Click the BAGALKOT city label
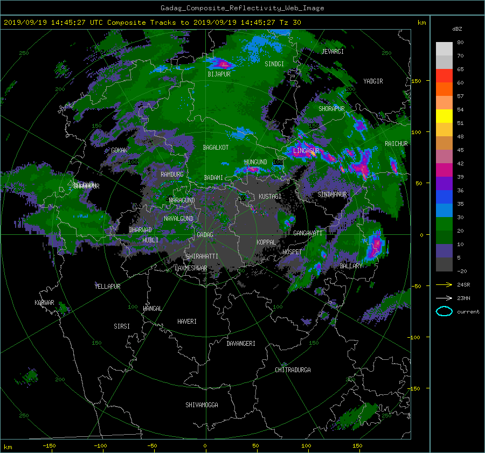The height and width of the screenshot is (453, 485). pos(216,148)
